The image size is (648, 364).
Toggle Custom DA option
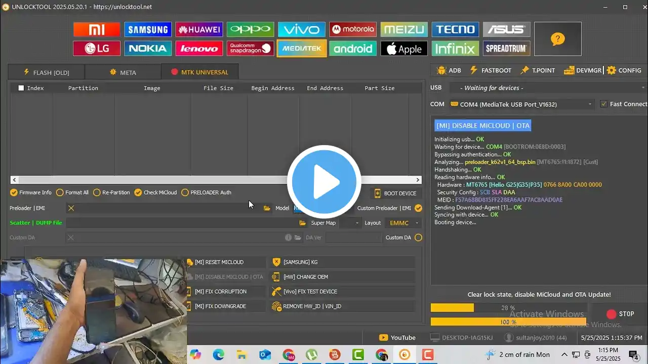pyautogui.click(x=418, y=238)
